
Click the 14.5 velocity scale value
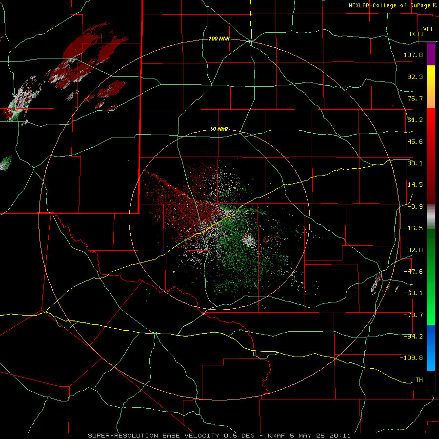click(x=415, y=184)
